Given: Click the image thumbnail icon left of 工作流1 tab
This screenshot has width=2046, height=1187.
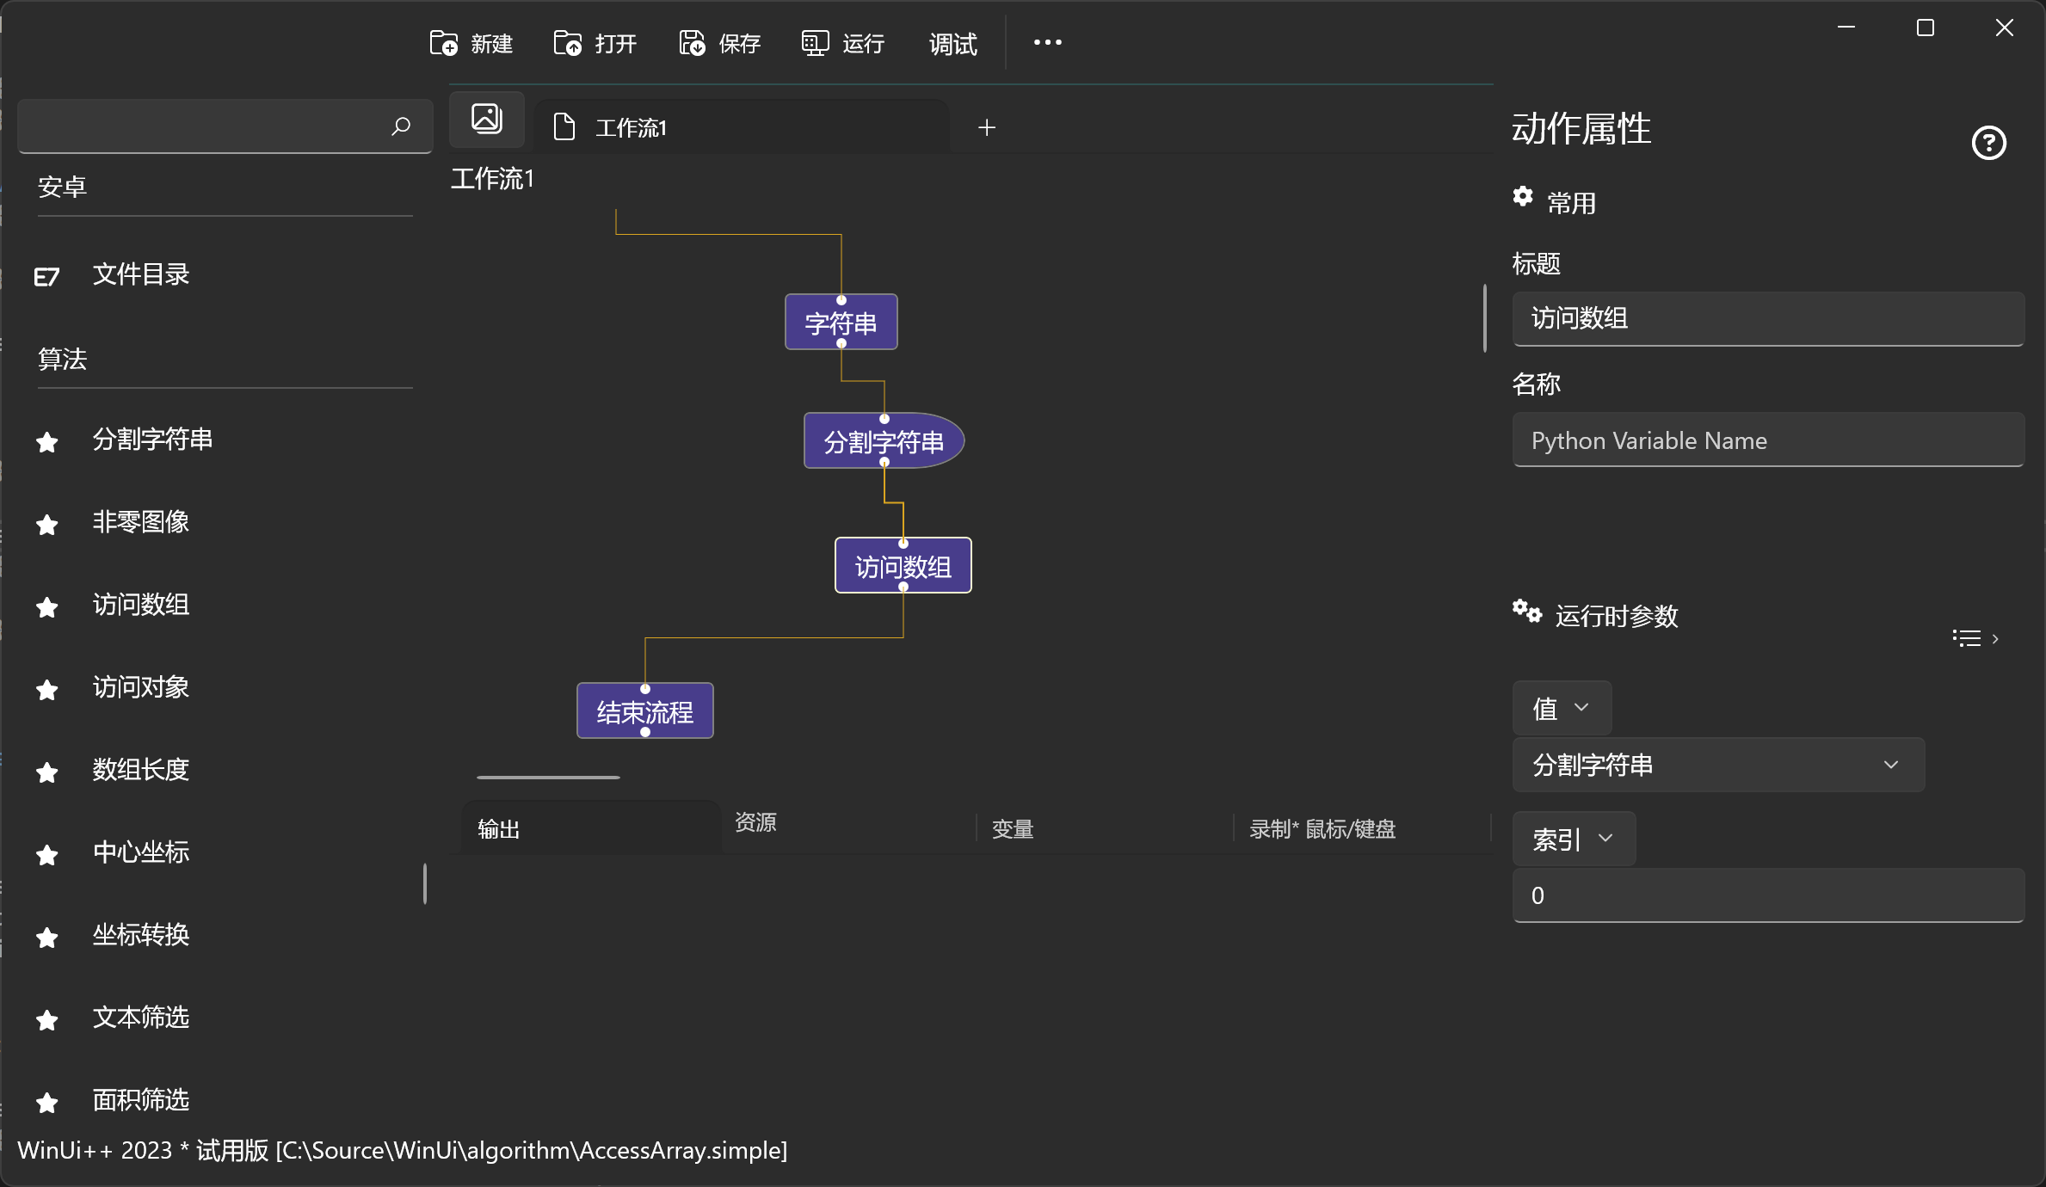Looking at the screenshot, I should pyautogui.click(x=486, y=119).
